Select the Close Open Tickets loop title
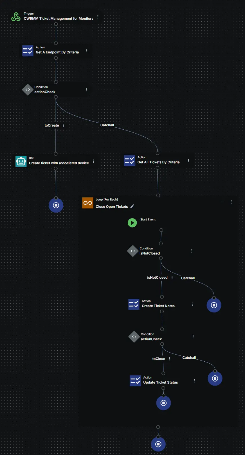The height and width of the screenshot is (455, 245). pos(112,207)
